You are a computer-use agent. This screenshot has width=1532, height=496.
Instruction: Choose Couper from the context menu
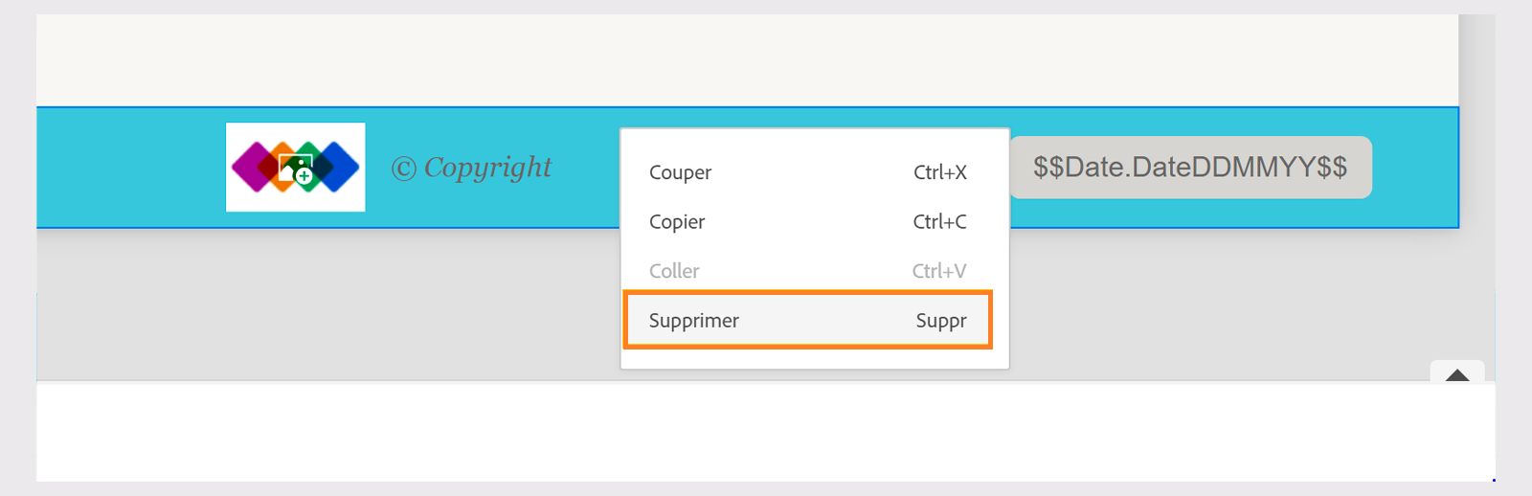tap(681, 172)
